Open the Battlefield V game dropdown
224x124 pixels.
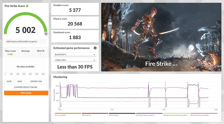[75, 55]
